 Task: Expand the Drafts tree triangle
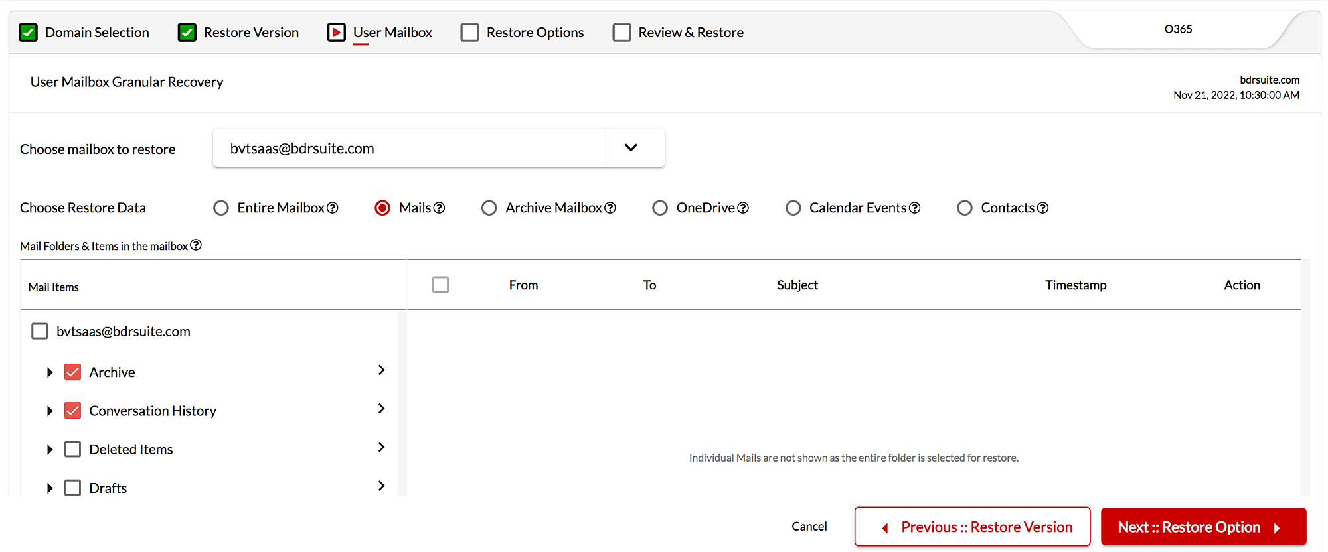[x=50, y=488]
